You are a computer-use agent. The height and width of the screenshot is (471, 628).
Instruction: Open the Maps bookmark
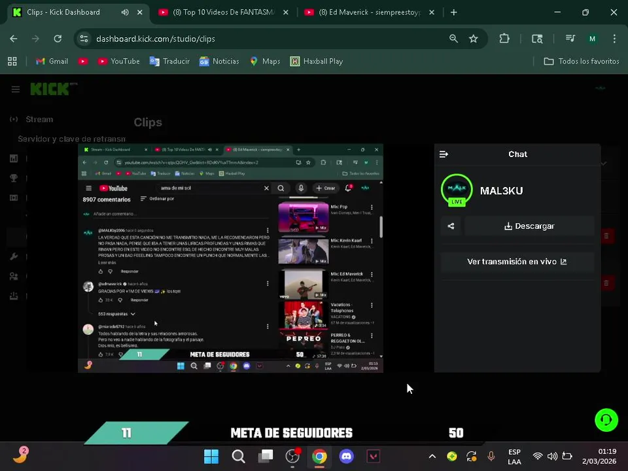pos(265,61)
